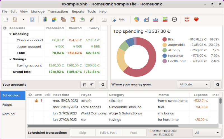Open the Manage menu
224x139 pixels.
[x=38, y=11]
